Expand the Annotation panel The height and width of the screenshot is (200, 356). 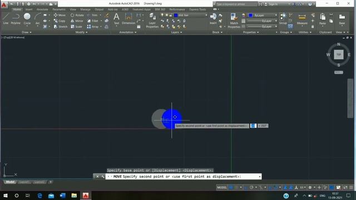pos(128,32)
